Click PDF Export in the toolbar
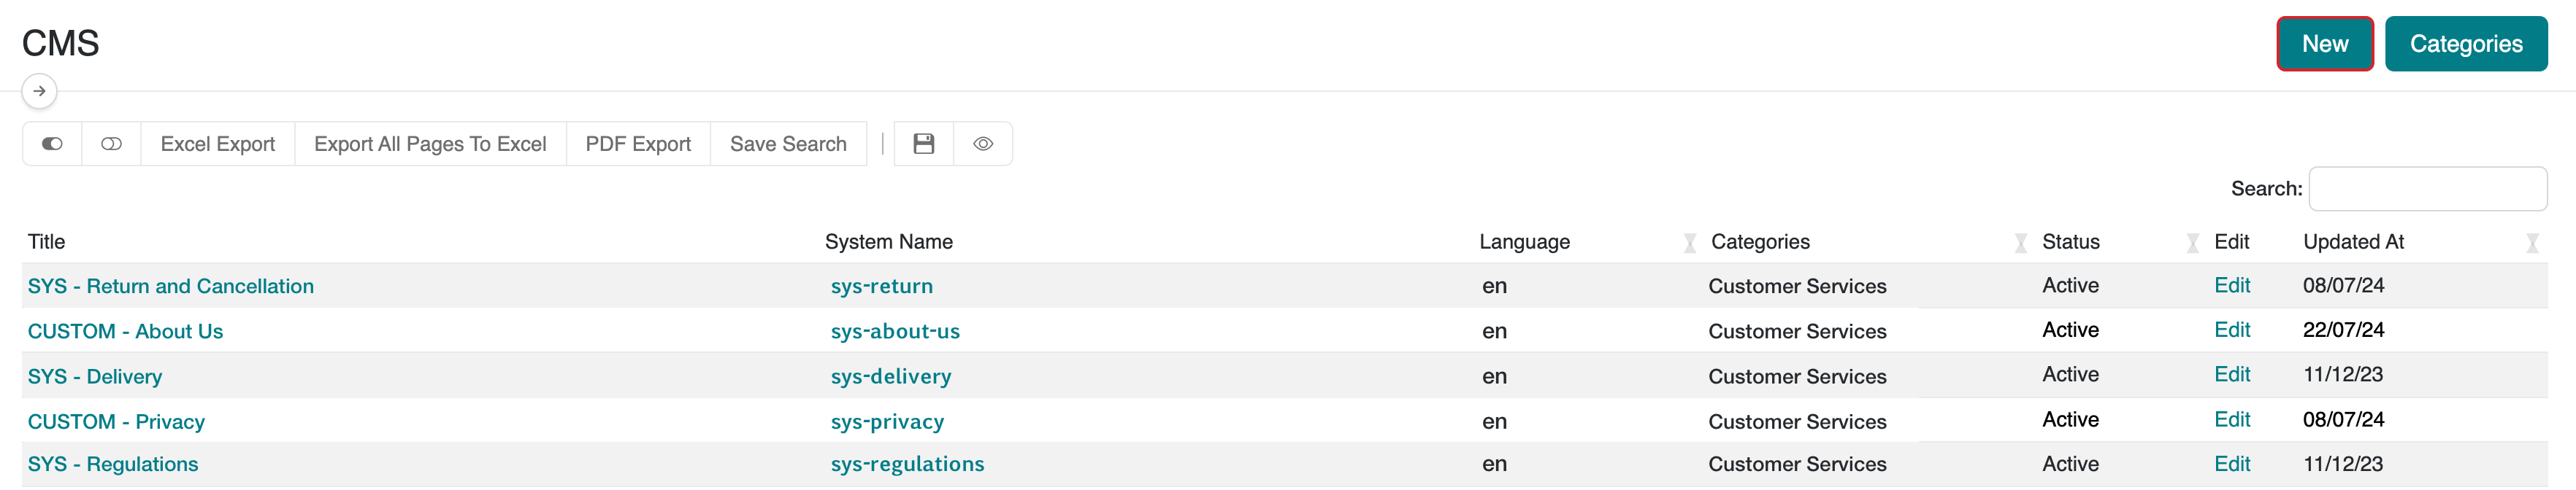The width and height of the screenshot is (2576, 490). click(638, 144)
